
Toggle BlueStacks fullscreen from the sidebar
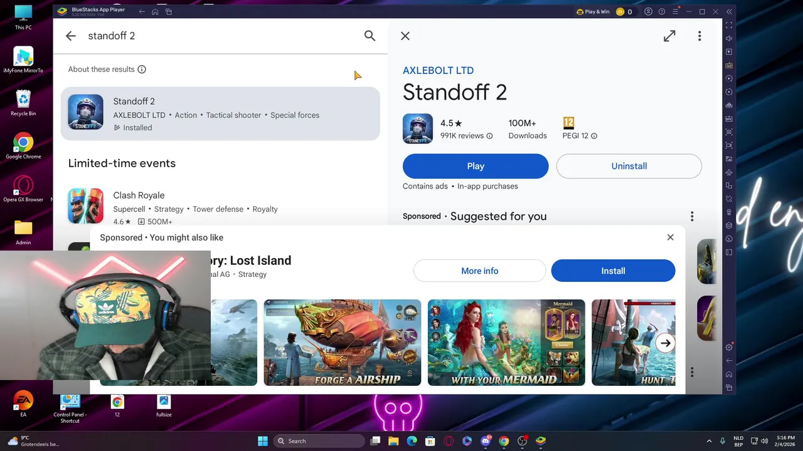pos(729,25)
